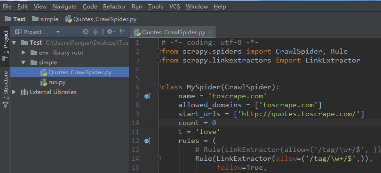Select Quotes_CrawlSpider.py in project tree
This screenshot has width=381, height=173.
[70, 72]
